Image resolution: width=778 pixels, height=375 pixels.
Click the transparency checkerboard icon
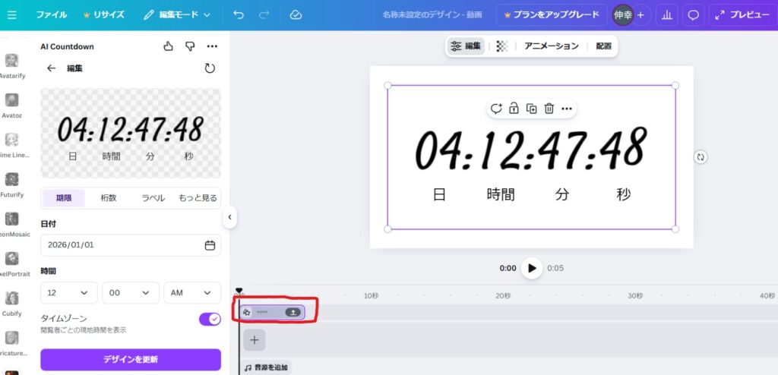(501, 46)
